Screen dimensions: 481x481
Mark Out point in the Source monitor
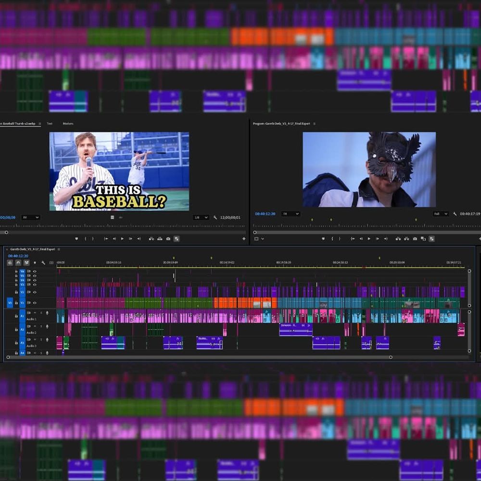click(93, 239)
